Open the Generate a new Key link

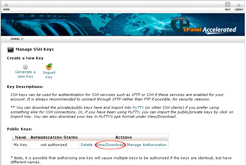[x=25, y=74]
